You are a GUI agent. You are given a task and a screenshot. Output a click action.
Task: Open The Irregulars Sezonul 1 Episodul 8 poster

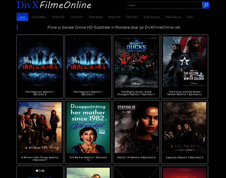(x=40, y=62)
